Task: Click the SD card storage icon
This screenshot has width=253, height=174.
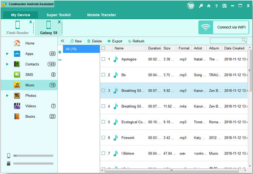Action: click(9, 164)
